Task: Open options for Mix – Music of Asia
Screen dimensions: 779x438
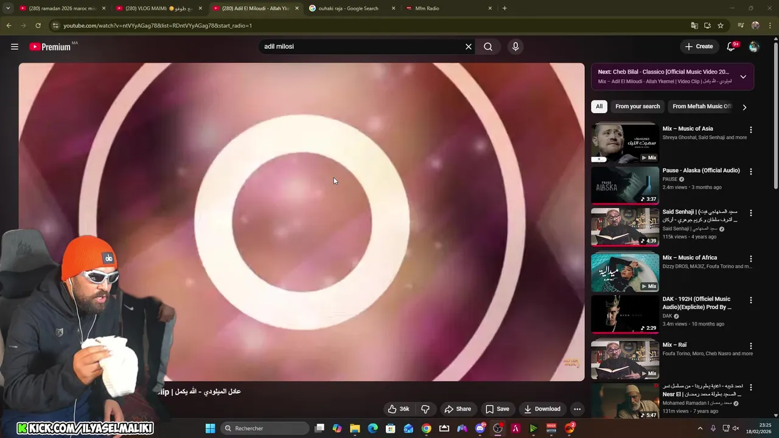Action: 751,130
